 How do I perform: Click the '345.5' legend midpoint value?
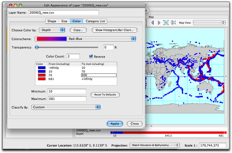168,136
